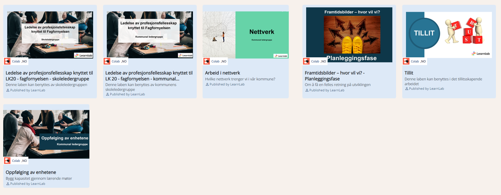Click 'Published by LearnLab' under Oppfølging av enhetene

click(28, 184)
